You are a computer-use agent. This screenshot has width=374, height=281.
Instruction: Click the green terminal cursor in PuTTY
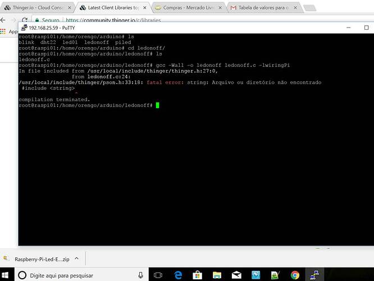[157, 105]
